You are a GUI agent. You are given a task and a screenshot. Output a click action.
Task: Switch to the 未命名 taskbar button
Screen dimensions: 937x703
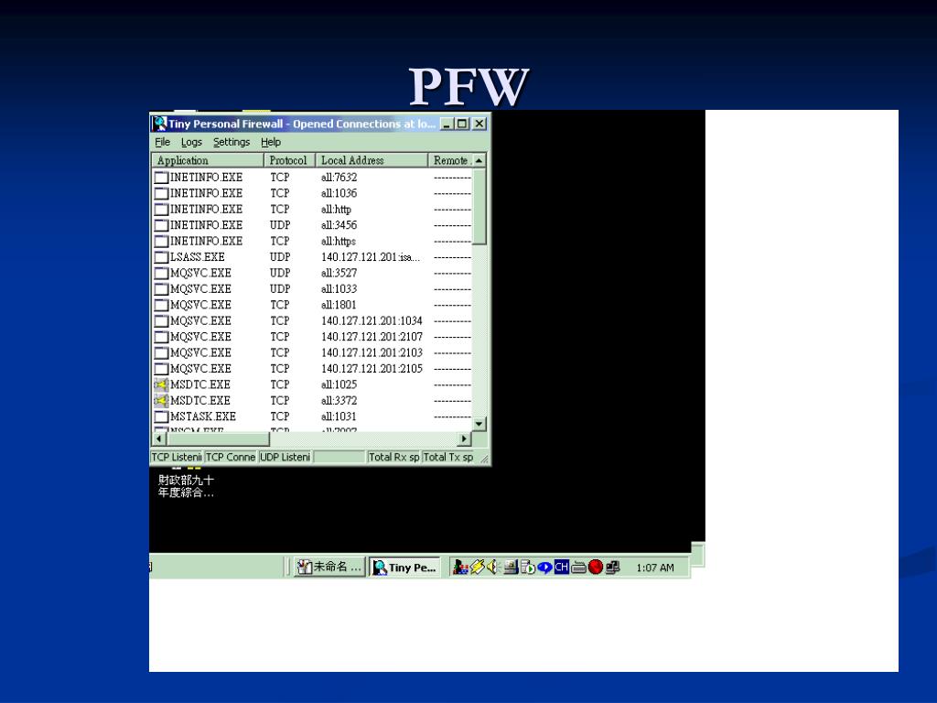pyautogui.click(x=329, y=567)
